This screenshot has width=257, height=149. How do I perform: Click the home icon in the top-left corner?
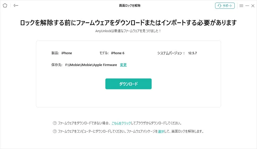point(5,5)
